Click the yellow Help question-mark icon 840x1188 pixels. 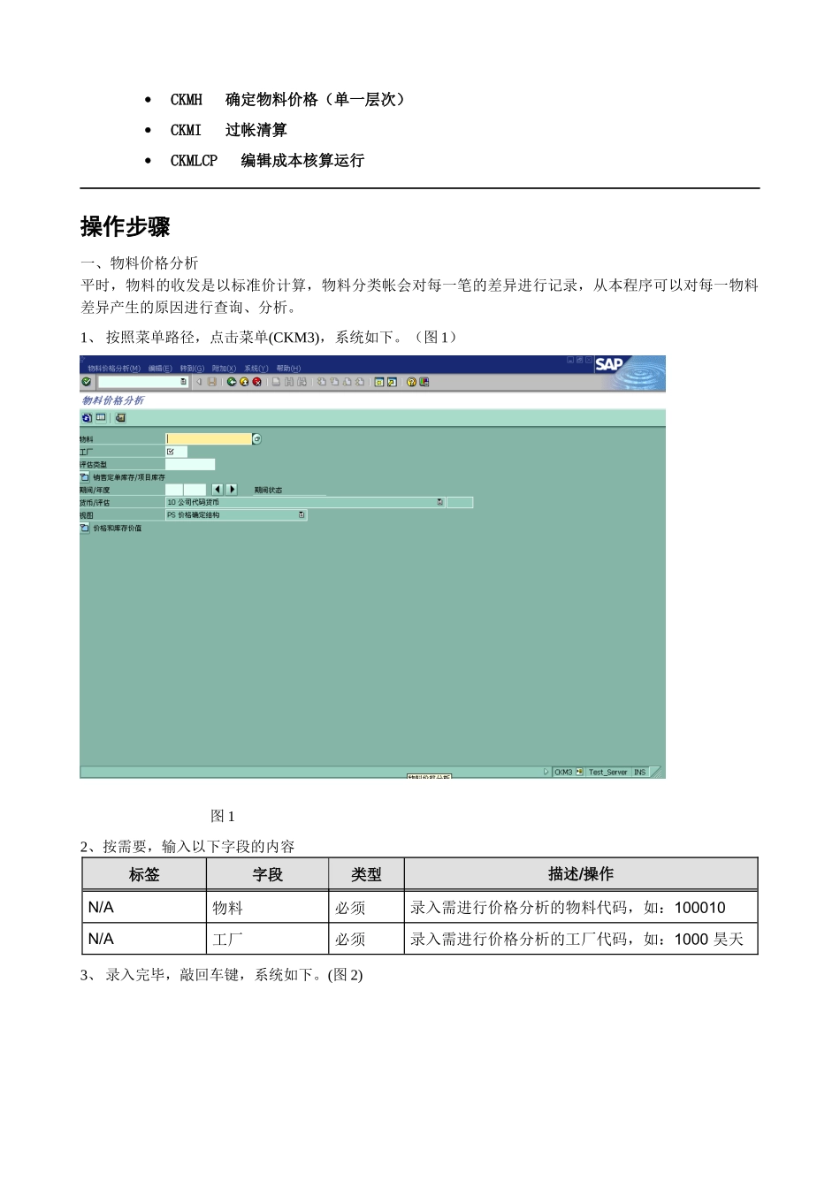[x=411, y=382]
